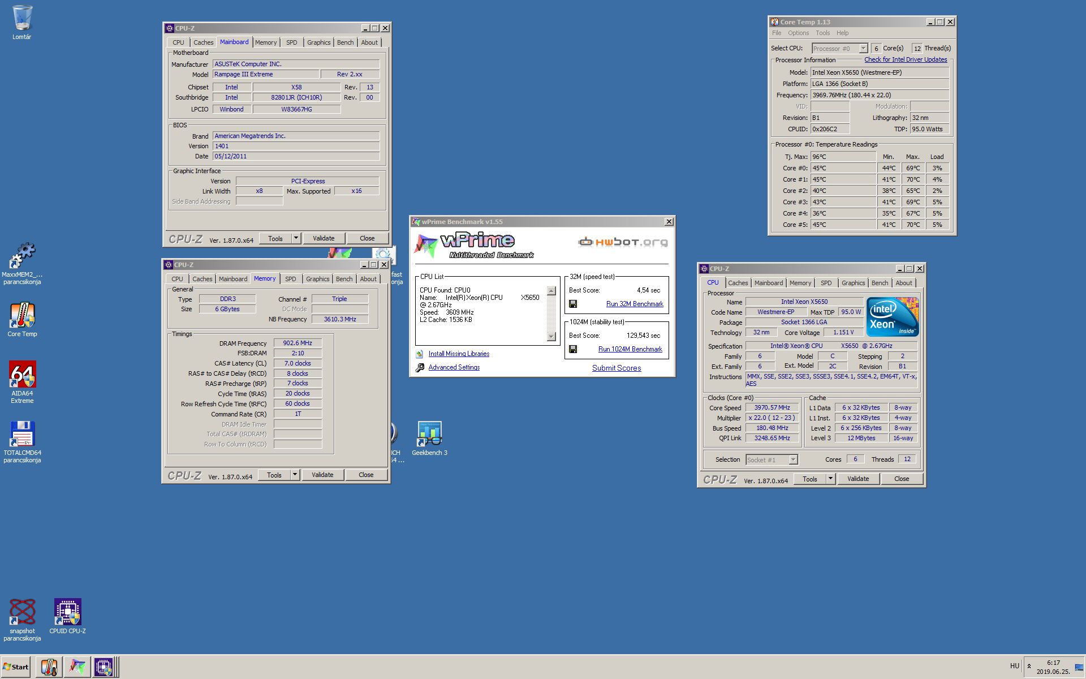Open the CPUID CPU-Z desktop icon

point(67,613)
